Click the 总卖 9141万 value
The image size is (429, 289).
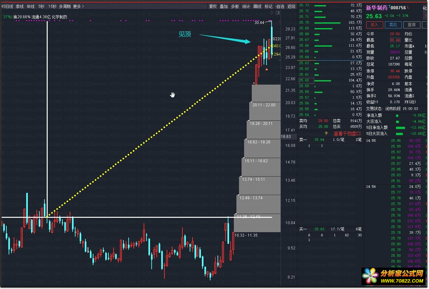tap(356, 121)
